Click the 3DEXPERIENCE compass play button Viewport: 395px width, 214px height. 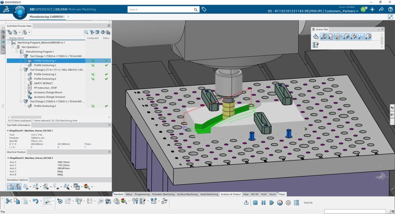[20, 12]
